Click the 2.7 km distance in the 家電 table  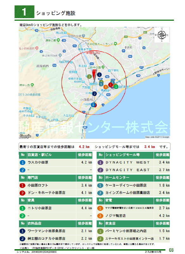pyautogui.click(x=164, y=208)
